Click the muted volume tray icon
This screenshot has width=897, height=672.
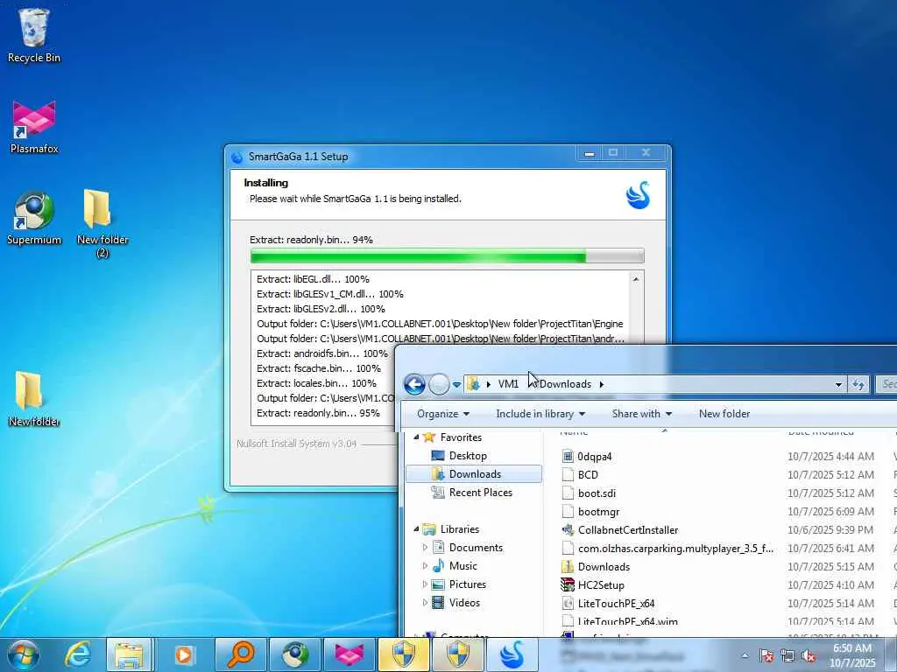[809, 656]
